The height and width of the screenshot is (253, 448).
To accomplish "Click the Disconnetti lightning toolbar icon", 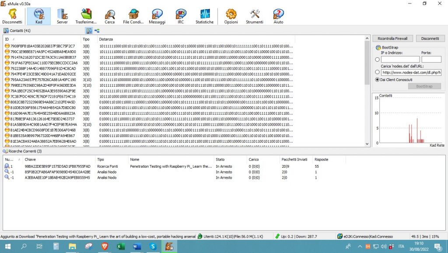I will pos(12,16).
